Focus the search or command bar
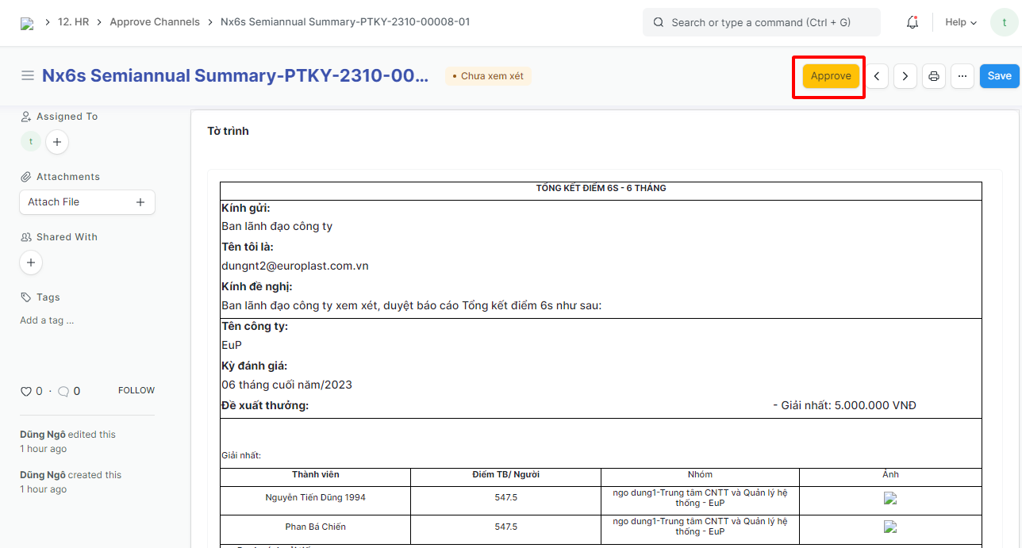The width and height of the screenshot is (1022, 548). (x=761, y=22)
